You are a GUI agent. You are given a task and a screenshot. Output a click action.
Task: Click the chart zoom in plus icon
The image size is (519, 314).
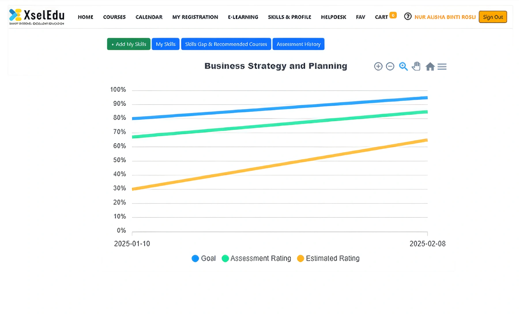378,66
